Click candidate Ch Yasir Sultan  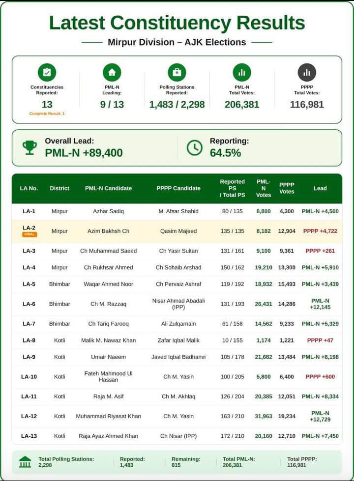(178, 251)
